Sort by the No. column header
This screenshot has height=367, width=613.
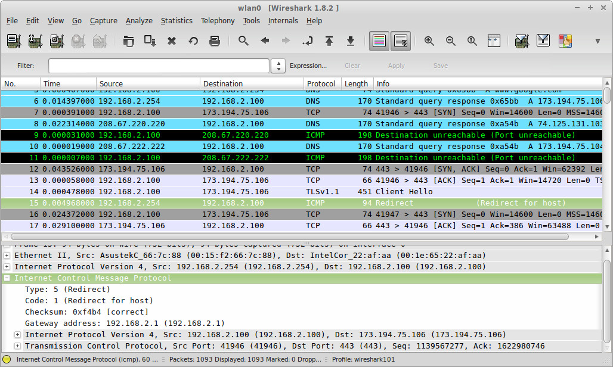point(20,83)
